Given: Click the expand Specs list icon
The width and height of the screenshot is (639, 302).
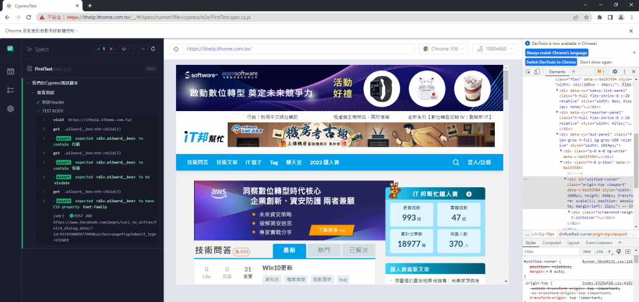Looking at the screenshot, I should [29, 49].
